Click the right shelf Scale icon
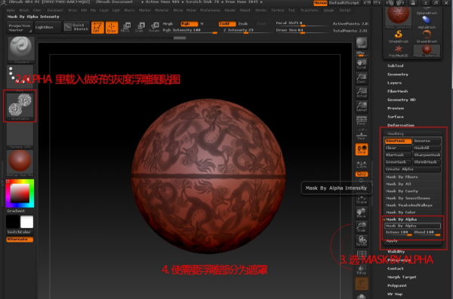 [362, 227]
